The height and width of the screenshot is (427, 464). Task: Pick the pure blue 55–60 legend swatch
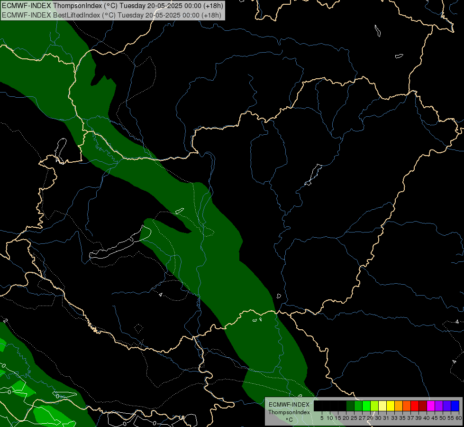point(455,406)
